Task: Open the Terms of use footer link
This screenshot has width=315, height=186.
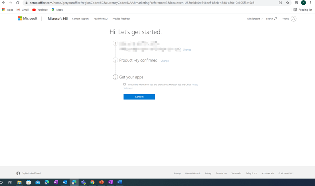Action: pyautogui.click(x=221, y=173)
